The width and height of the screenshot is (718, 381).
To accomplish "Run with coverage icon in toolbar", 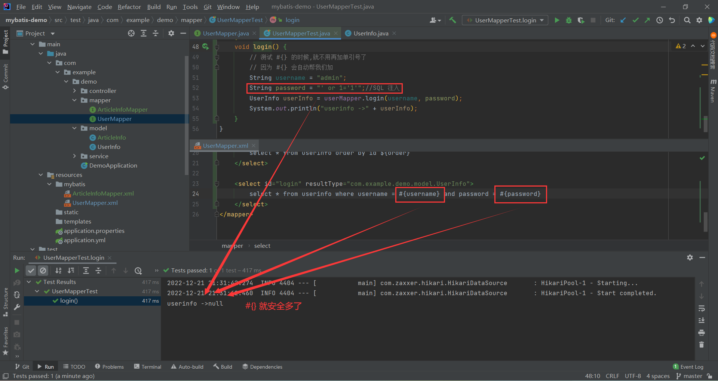I will (x=581, y=20).
